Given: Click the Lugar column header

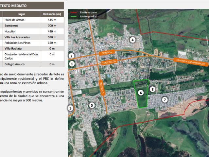Looking at the screenshot, I should tap(21, 14).
